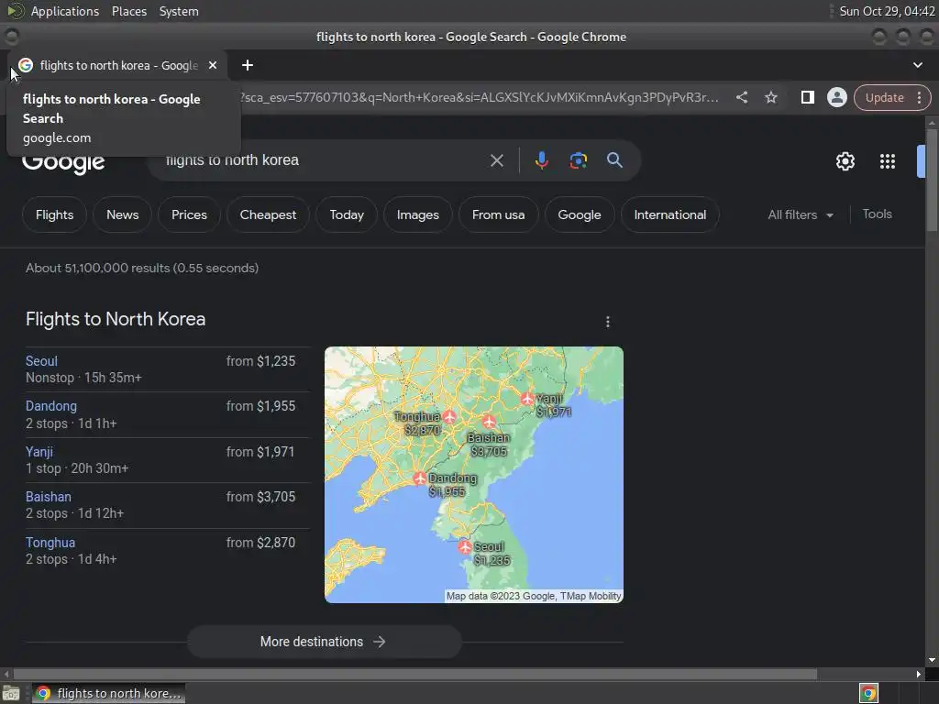Select the International filter chip
The width and height of the screenshot is (939, 704).
pos(669,214)
